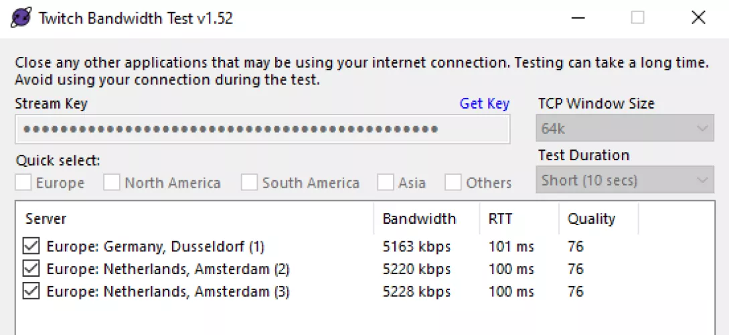
Task: Sort by the Bandwidth column header
Action: [426, 218]
